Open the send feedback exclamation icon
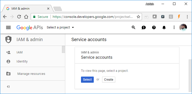 144,27
